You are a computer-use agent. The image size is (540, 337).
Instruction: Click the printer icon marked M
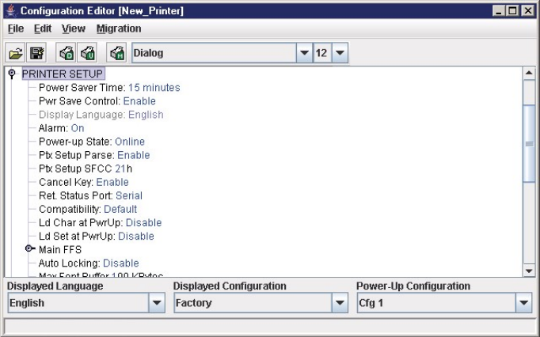click(116, 54)
